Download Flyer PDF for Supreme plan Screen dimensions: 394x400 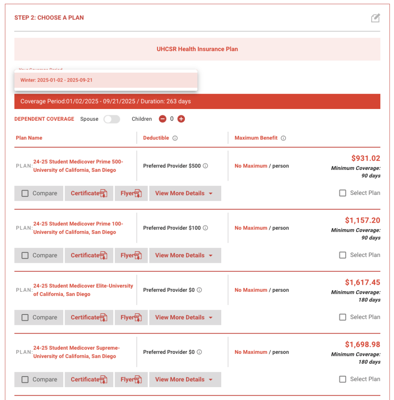point(131,379)
